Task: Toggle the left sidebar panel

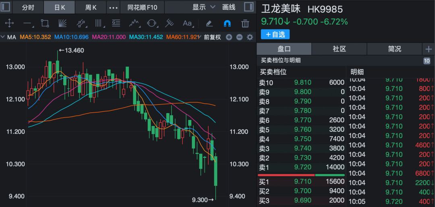Action: pos(6,7)
